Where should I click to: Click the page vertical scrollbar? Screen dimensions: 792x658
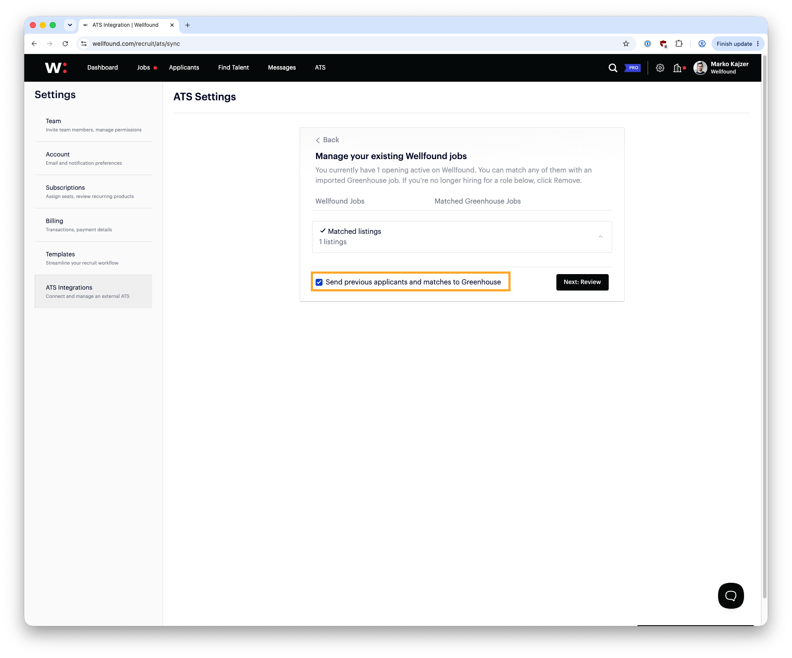pos(764,326)
